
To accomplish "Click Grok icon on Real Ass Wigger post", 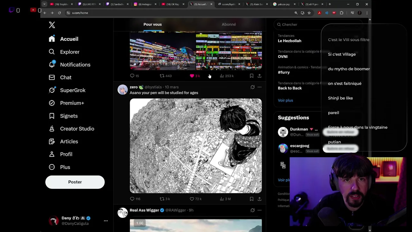I will pos(253,210).
